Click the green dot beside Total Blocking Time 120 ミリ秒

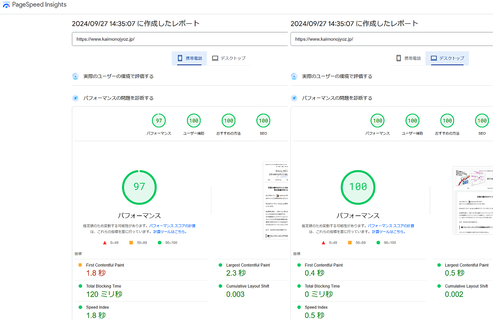pos(80,286)
